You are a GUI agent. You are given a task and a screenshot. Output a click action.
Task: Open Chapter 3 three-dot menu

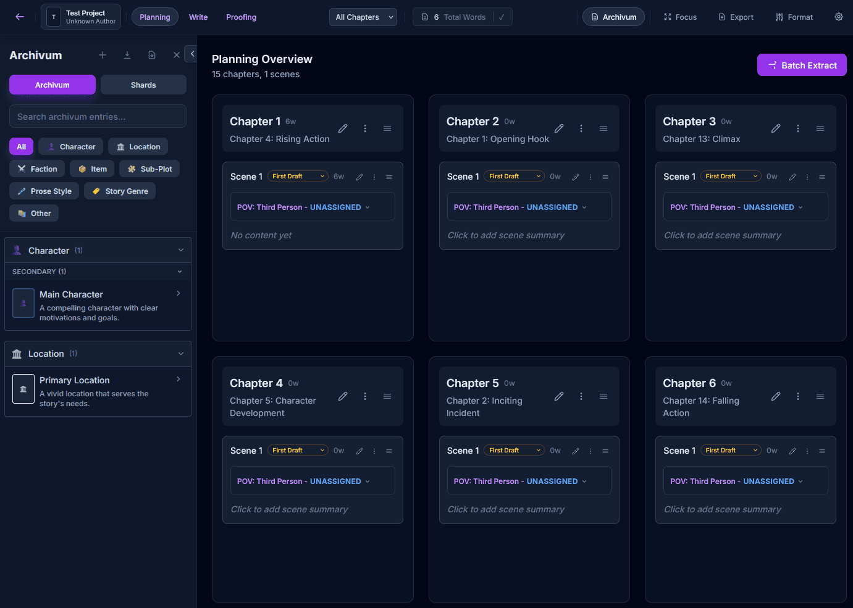(x=798, y=128)
